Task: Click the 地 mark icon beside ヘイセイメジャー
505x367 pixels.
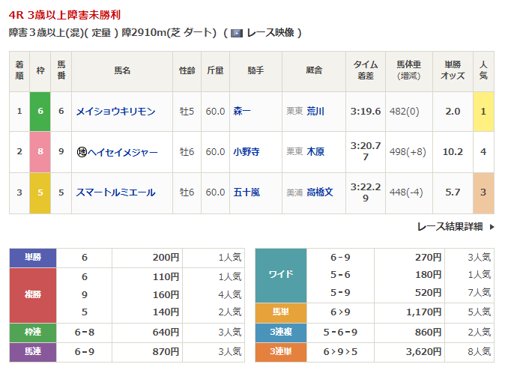Action: tap(82, 152)
